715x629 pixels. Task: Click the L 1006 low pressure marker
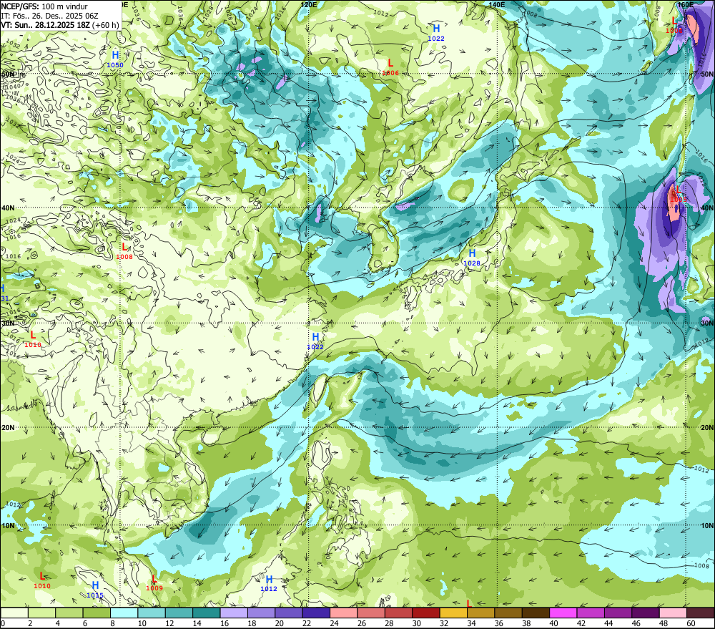(390, 67)
